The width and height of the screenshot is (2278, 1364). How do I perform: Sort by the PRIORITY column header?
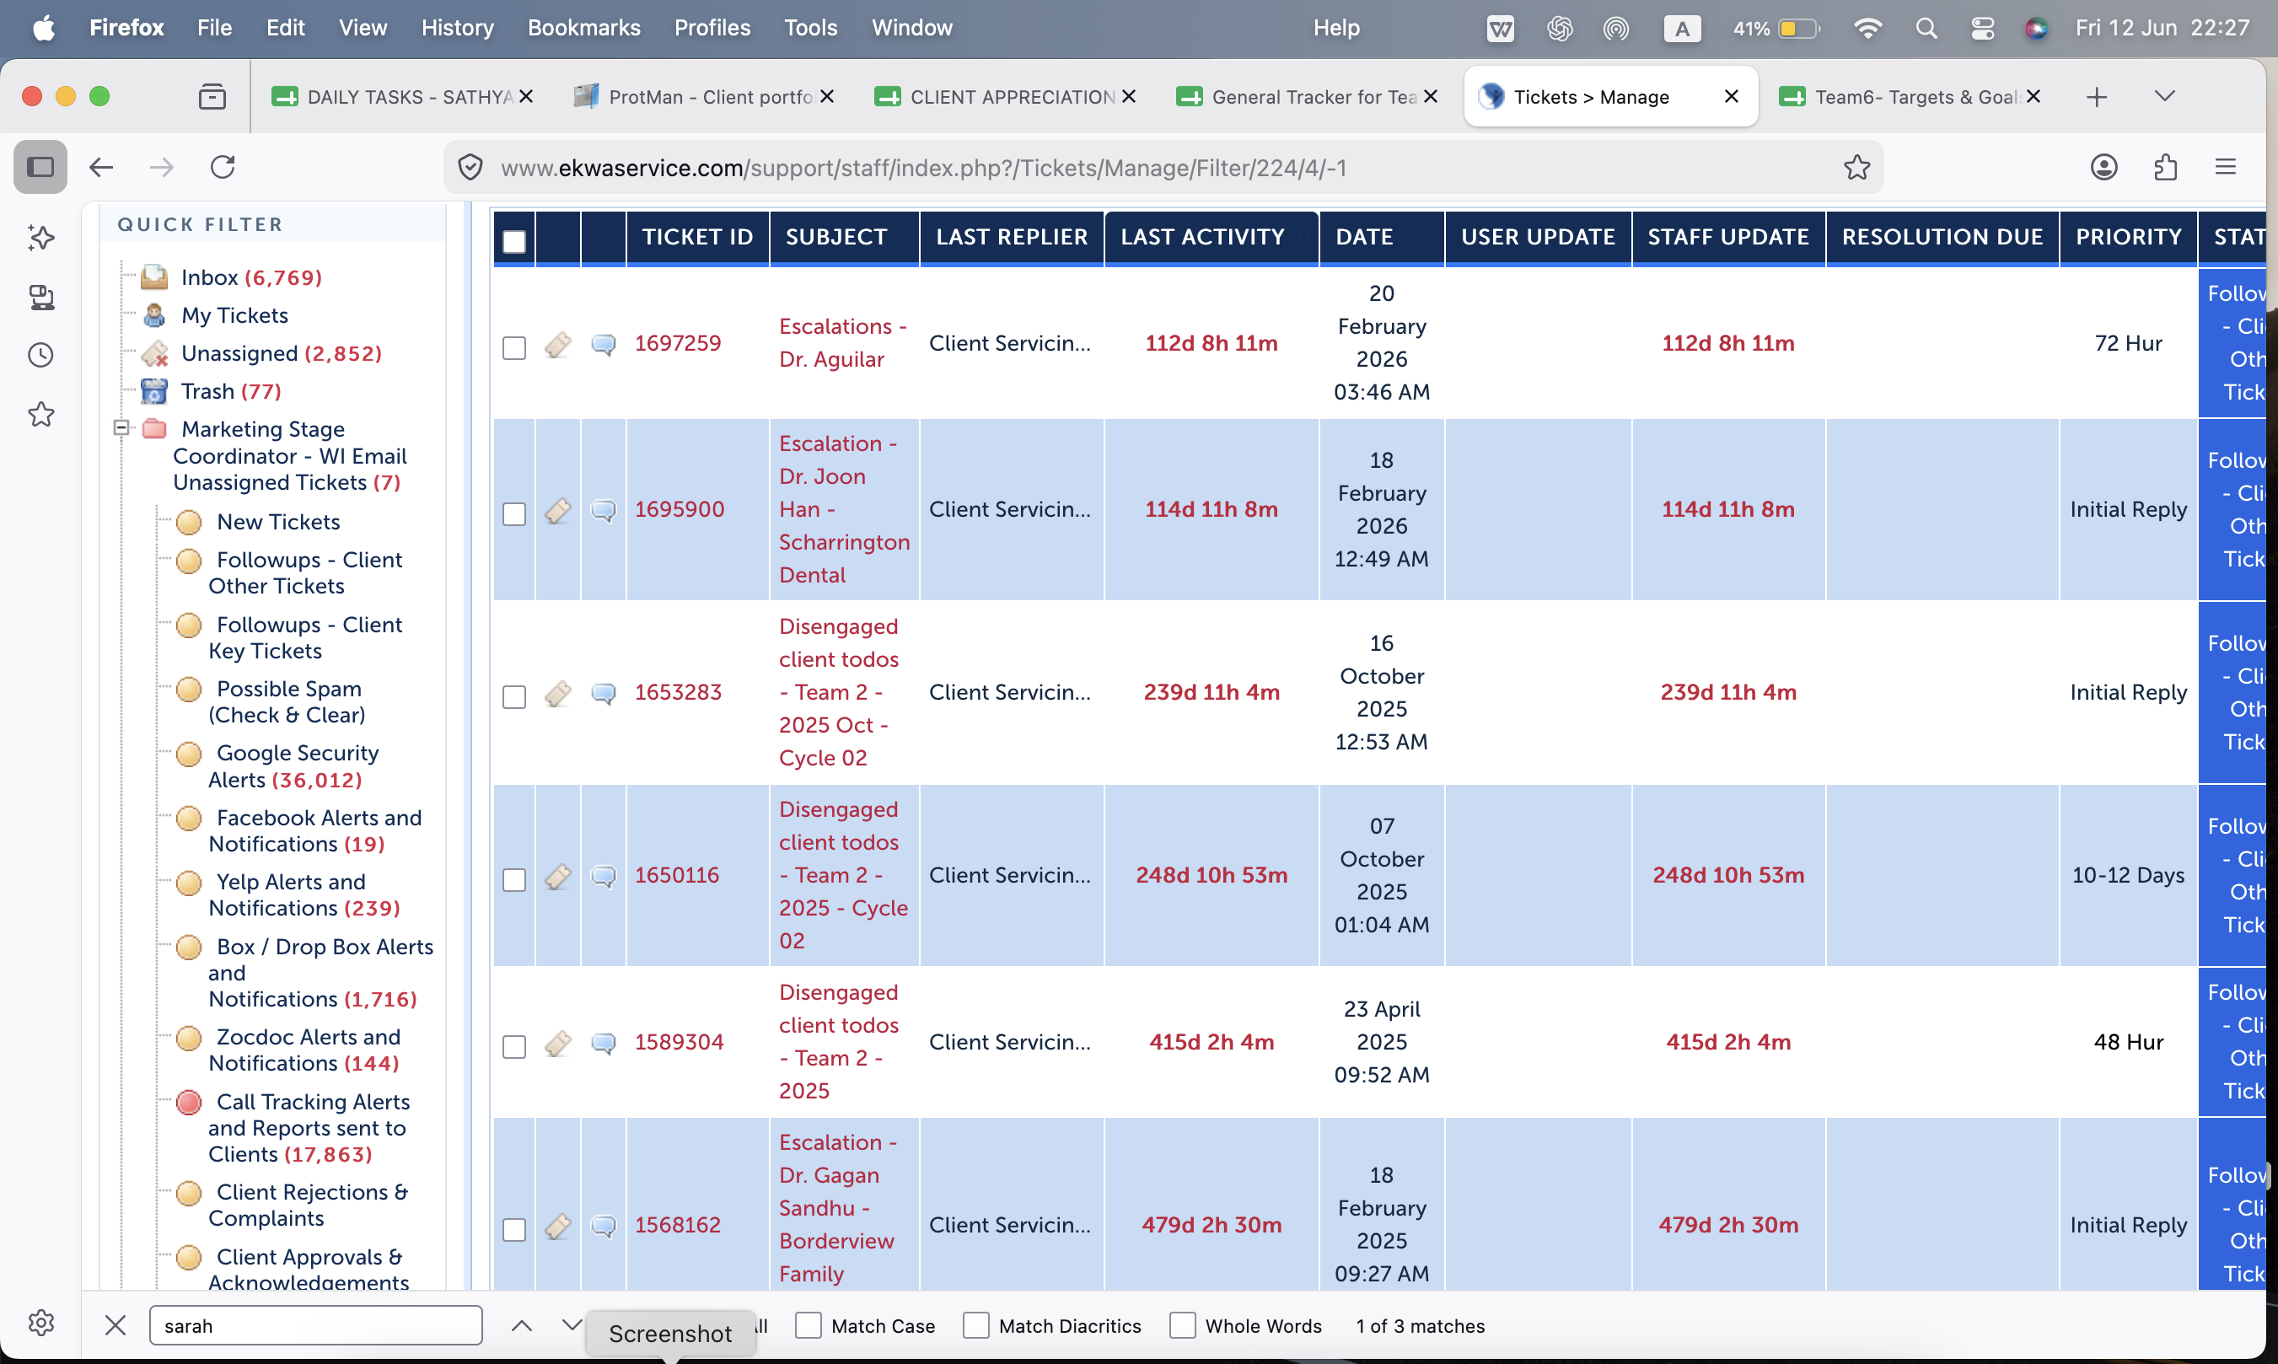(x=2128, y=237)
